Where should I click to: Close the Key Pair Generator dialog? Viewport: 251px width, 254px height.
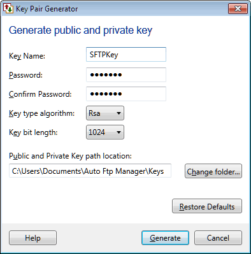(x=238, y=9)
